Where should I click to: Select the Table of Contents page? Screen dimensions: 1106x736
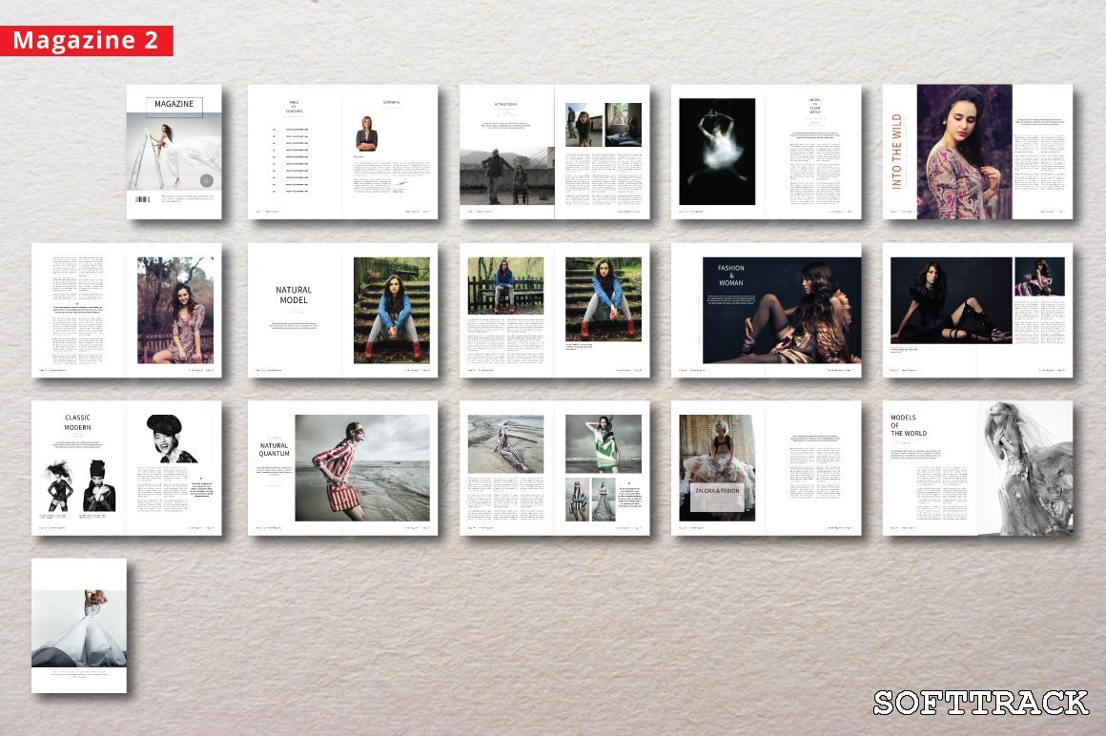point(295,152)
